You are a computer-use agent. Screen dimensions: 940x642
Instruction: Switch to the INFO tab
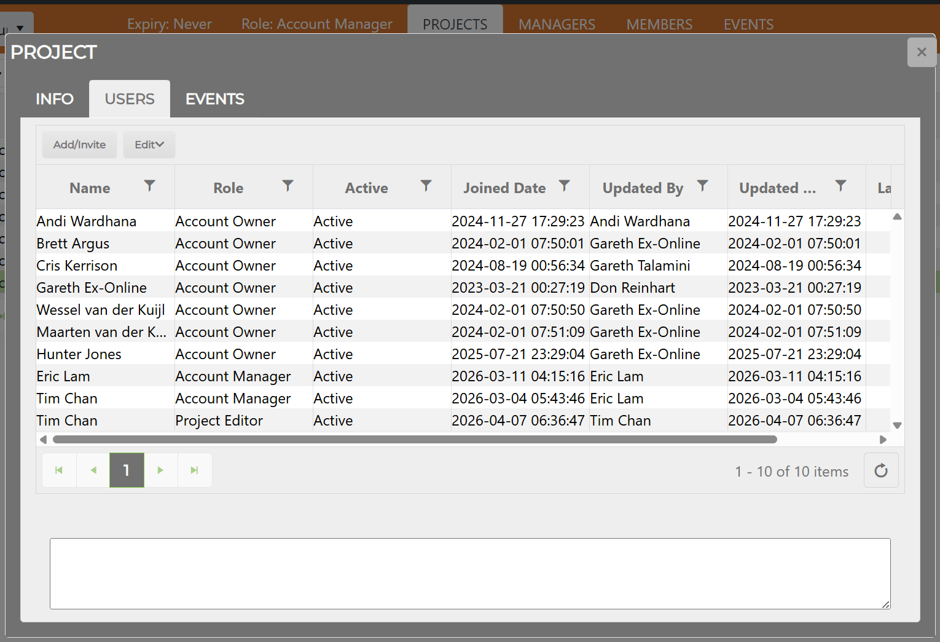[x=55, y=99]
